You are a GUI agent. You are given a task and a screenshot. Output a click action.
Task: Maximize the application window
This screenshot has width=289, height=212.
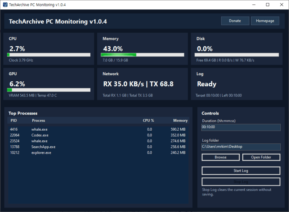268,5
